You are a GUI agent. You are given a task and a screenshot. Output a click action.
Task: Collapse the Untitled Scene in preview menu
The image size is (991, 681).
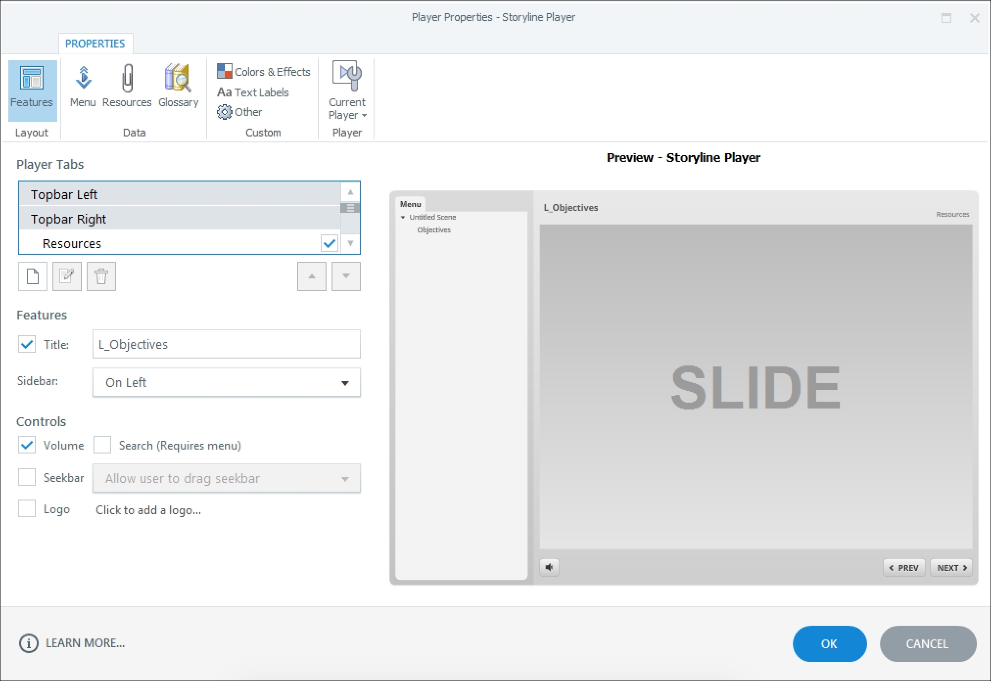pos(403,217)
